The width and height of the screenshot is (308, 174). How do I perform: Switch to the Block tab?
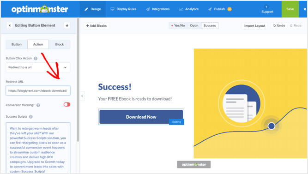pyautogui.click(x=60, y=44)
